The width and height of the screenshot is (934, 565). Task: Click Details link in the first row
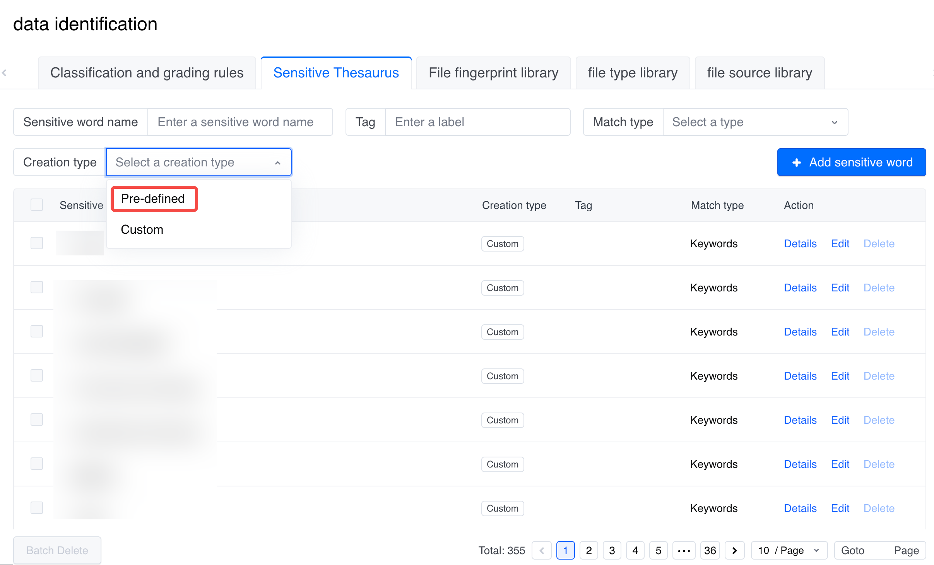tap(800, 244)
